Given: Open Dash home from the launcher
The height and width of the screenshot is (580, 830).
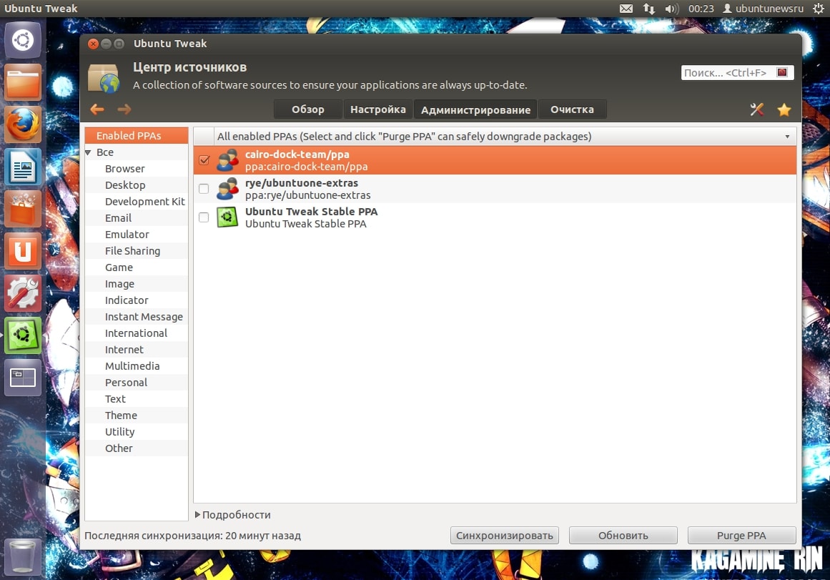Looking at the screenshot, I should pos(23,40).
